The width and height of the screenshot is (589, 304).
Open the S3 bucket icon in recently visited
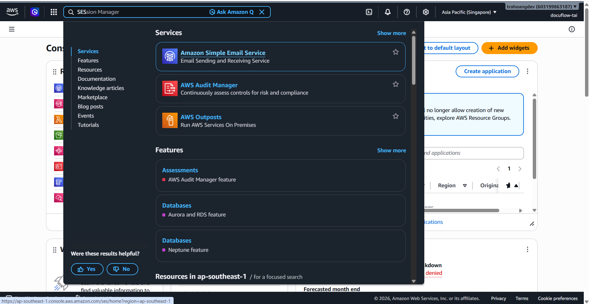[59, 135]
